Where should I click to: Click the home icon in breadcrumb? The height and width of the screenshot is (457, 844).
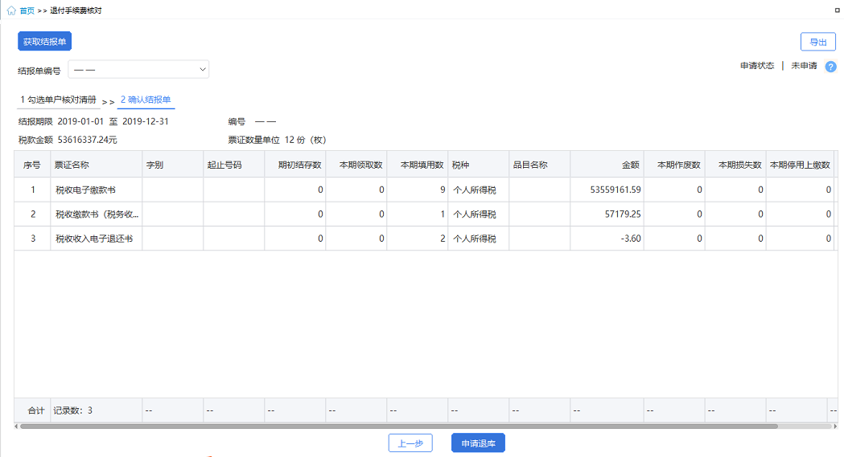point(10,10)
